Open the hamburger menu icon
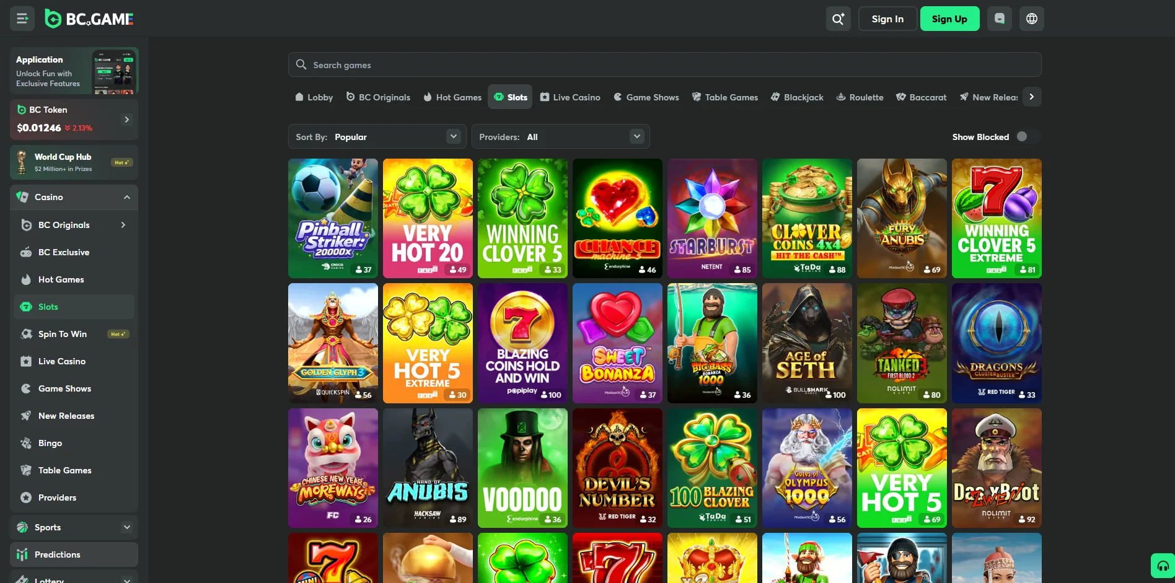The image size is (1175, 583). click(22, 19)
